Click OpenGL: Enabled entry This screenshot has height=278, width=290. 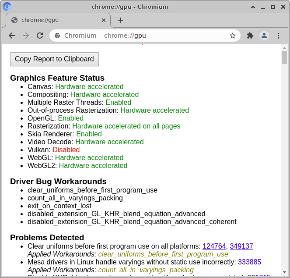pyautogui.click(x=56, y=118)
